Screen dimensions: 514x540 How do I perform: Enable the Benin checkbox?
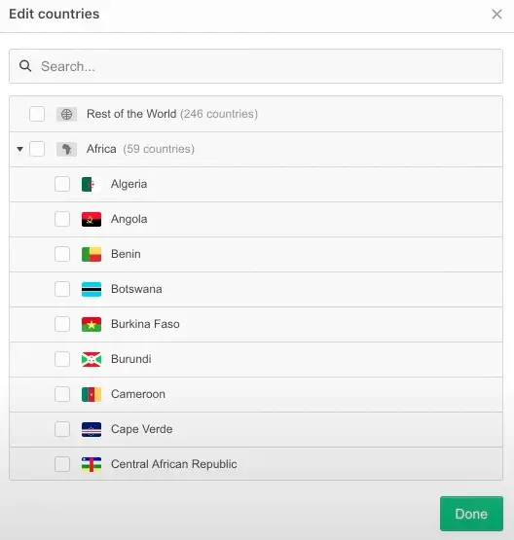(x=62, y=254)
